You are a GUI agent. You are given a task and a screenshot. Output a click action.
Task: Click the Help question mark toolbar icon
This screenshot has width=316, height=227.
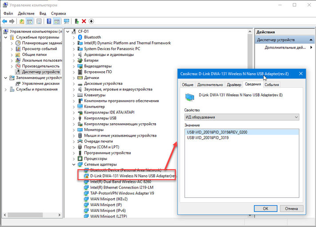49,21
